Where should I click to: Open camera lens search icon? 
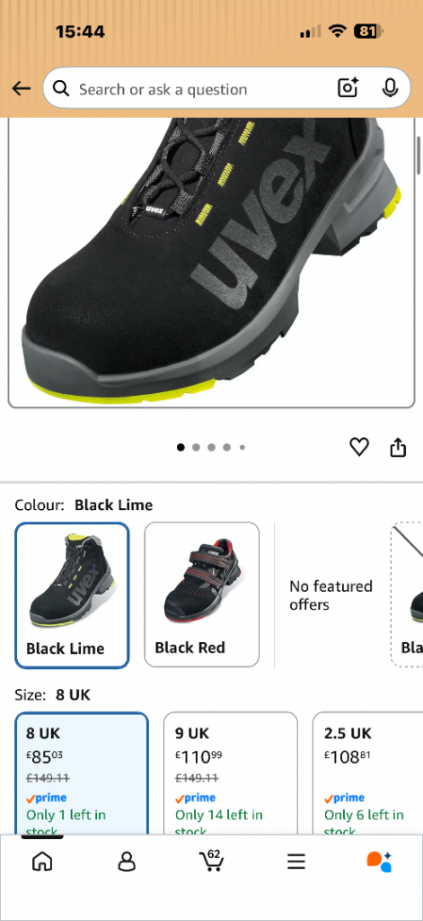click(x=348, y=88)
